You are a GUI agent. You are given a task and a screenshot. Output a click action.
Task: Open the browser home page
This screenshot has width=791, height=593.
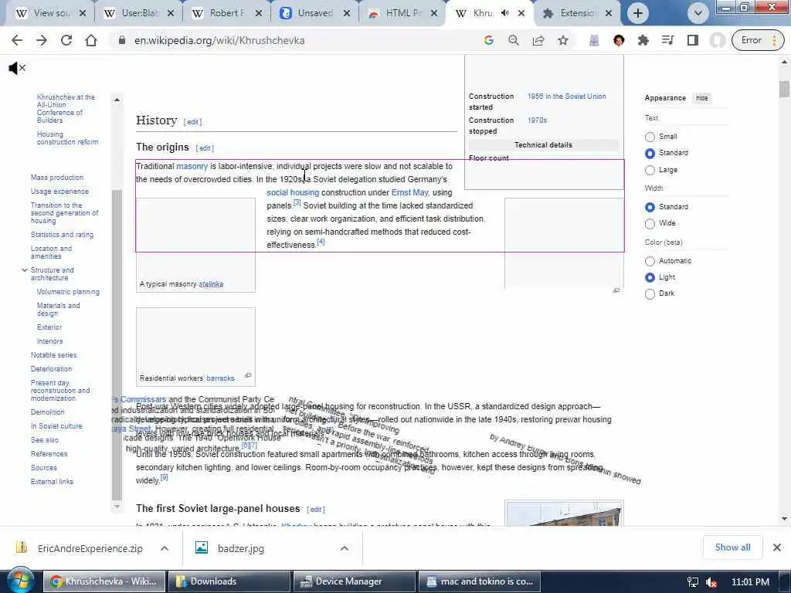pos(91,40)
